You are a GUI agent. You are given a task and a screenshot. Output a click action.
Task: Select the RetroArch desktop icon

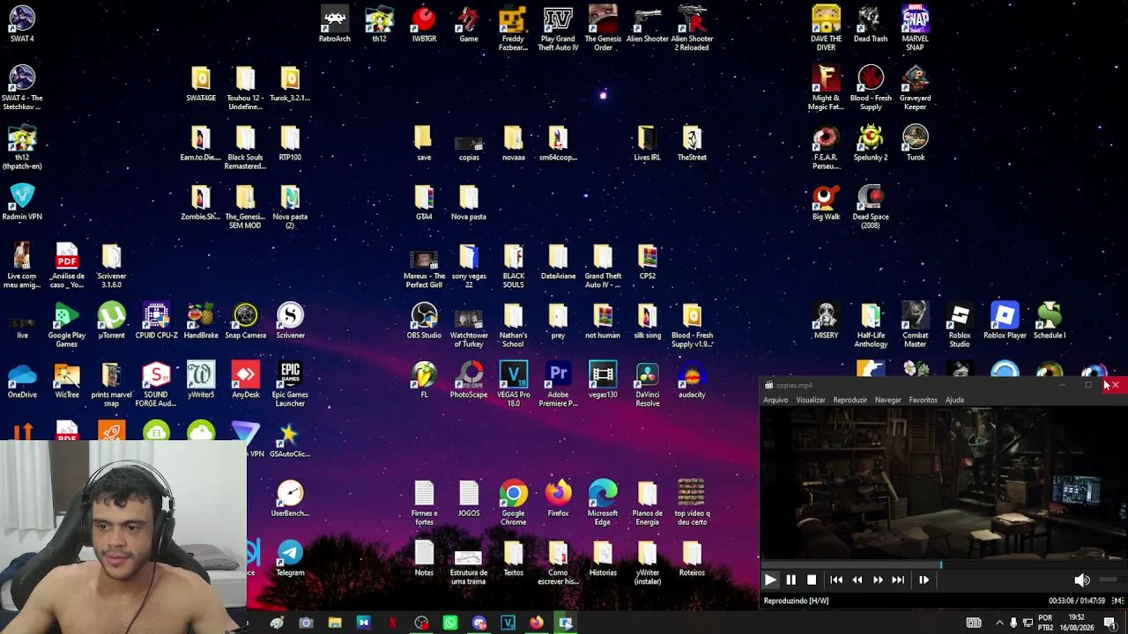click(335, 24)
